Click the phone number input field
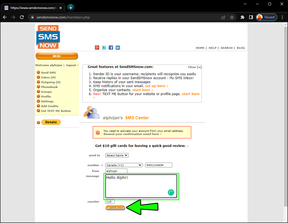This screenshot has width=288, height=223. 159,165
